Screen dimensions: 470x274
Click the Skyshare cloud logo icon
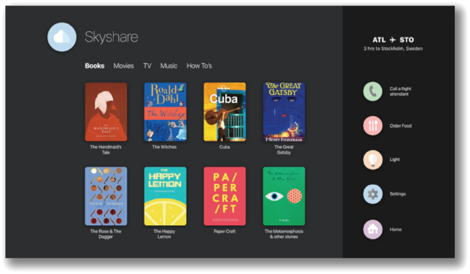[62, 37]
